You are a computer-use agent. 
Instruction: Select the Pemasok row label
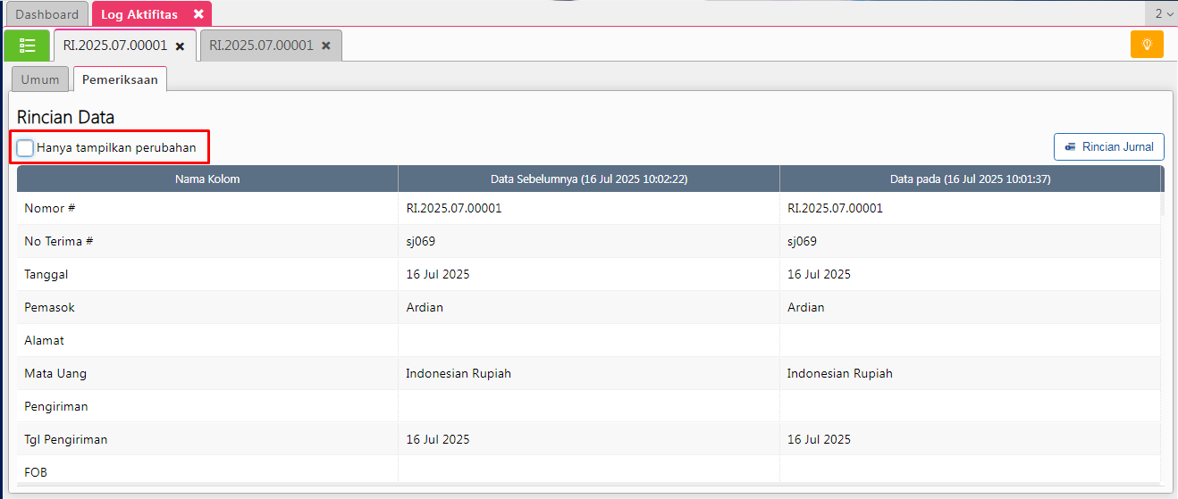[50, 307]
